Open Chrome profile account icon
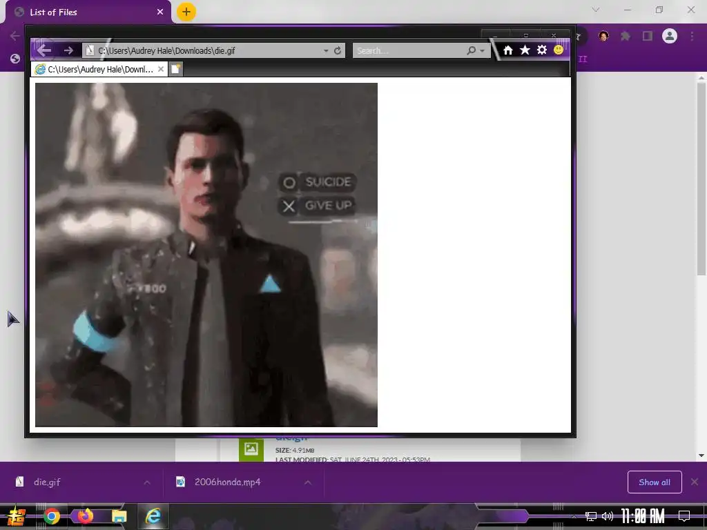The image size is (707, 530). point(670,36)
